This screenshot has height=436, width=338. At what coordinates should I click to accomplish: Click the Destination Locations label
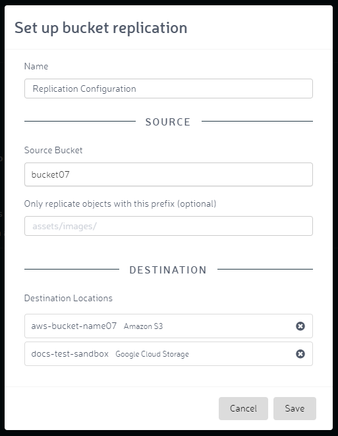[x=69, y=298]
